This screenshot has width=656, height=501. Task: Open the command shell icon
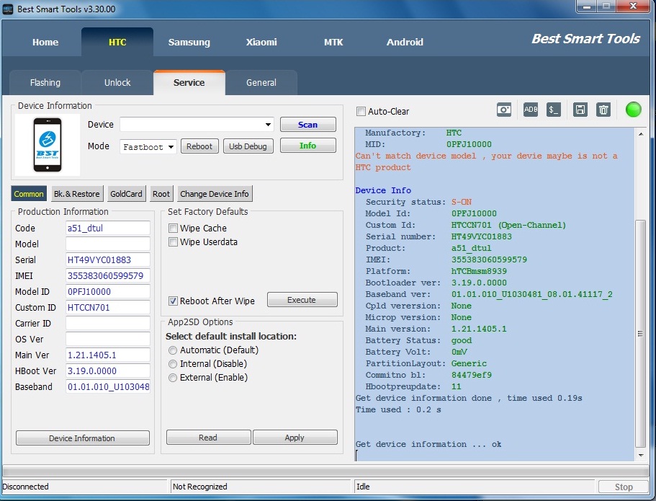(554, 110)
